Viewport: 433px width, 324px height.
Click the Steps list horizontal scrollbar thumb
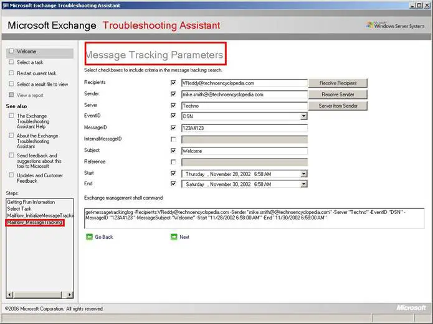point(37,295)
